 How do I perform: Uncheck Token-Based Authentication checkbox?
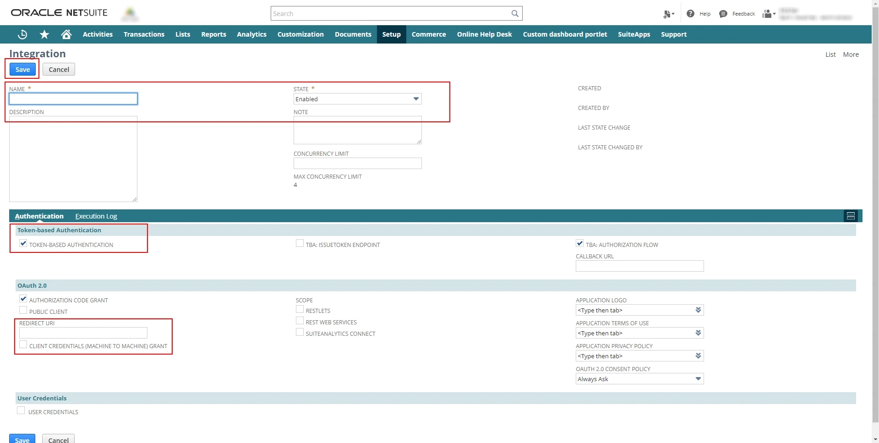click(23, 243)
